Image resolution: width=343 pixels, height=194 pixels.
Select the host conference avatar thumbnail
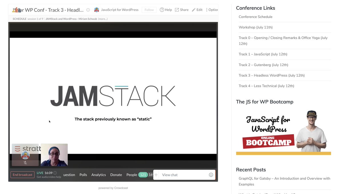coord(25,155)
